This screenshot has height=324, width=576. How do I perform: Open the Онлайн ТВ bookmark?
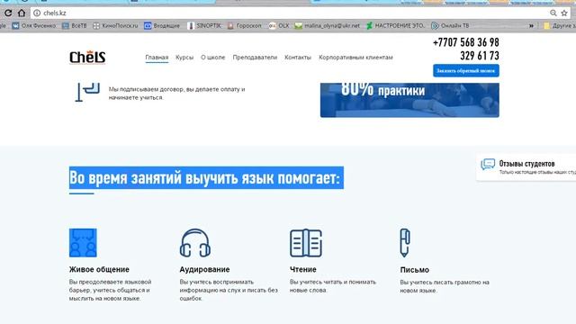450,26
